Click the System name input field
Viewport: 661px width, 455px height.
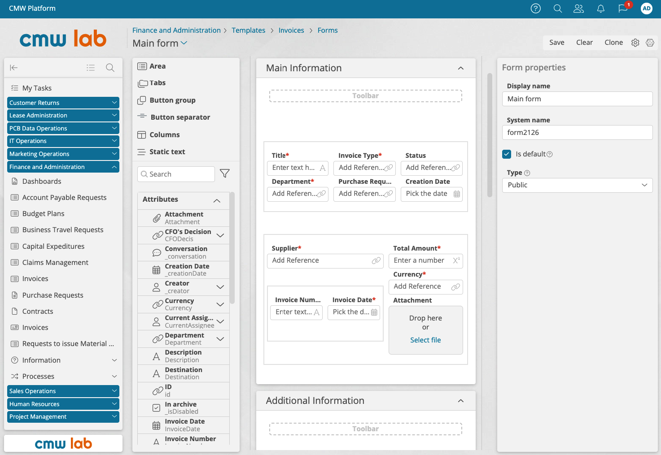(x=577, y=132)
